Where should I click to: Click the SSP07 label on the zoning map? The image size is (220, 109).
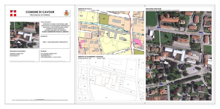pyautogui.click(x=124, y=34)
